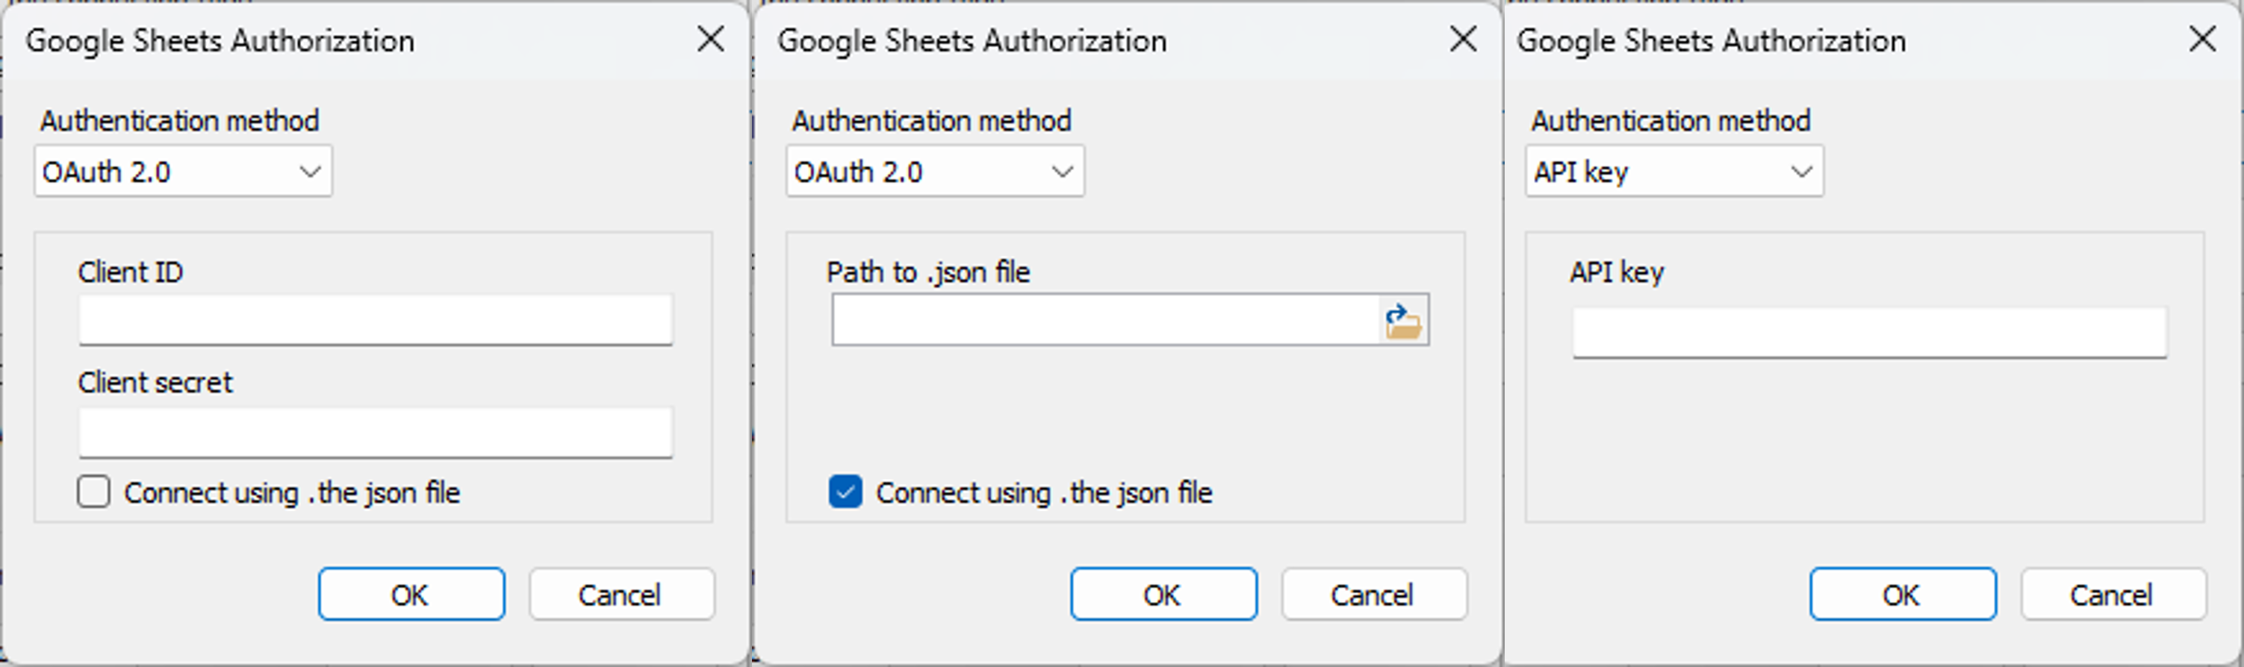The image size is (2244, 667).
Task: Expand the OAuth 2.0 dropdown above the .json path field
Action: point(935,172)
